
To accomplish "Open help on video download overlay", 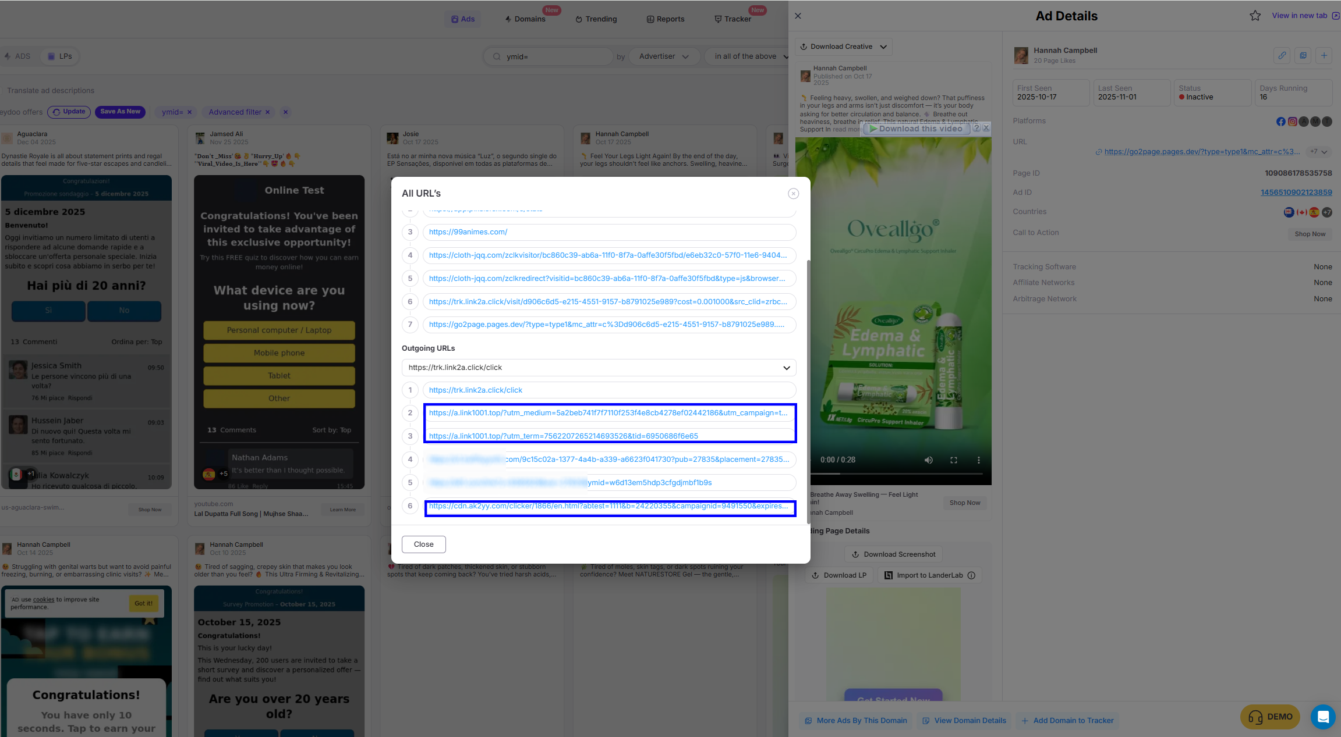I will click(976, 129).
